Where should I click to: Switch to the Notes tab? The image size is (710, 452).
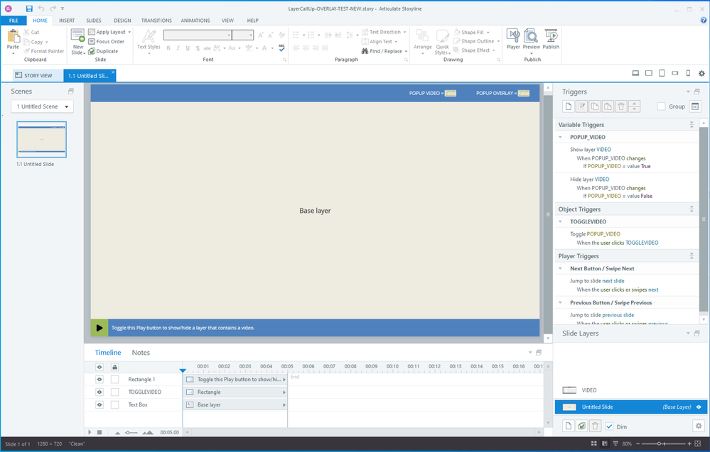141,353
